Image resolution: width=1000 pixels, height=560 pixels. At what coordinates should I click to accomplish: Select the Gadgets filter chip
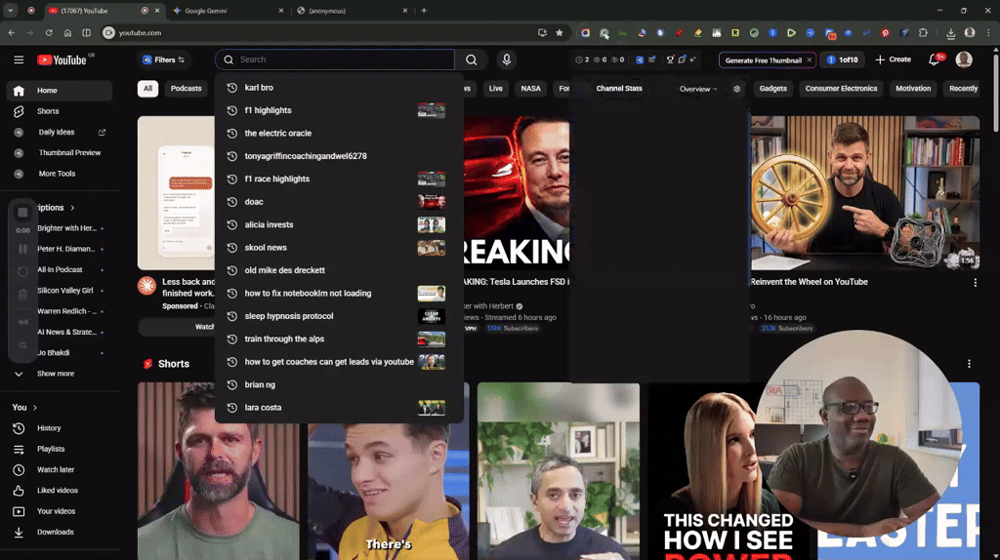(x=773, y=89)
